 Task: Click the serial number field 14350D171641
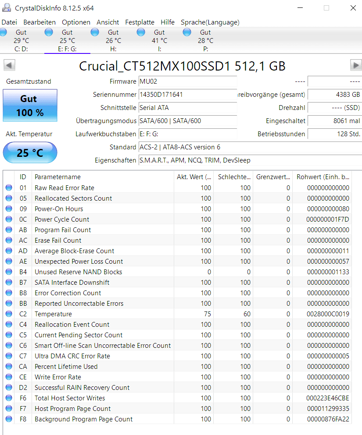188,95
